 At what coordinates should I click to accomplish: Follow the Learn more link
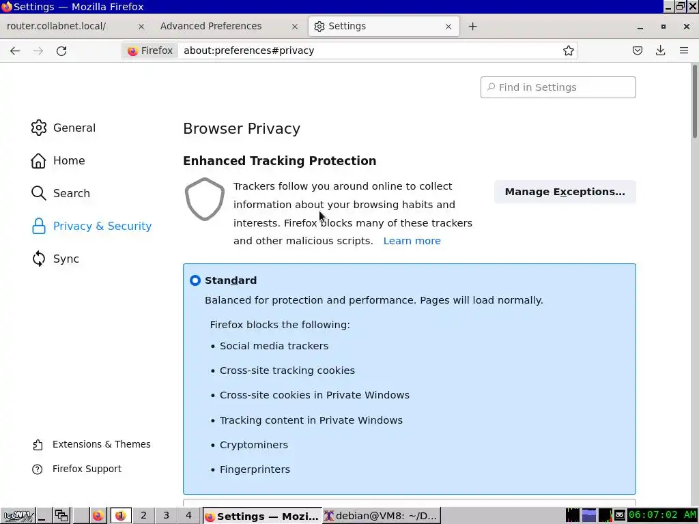412,241
